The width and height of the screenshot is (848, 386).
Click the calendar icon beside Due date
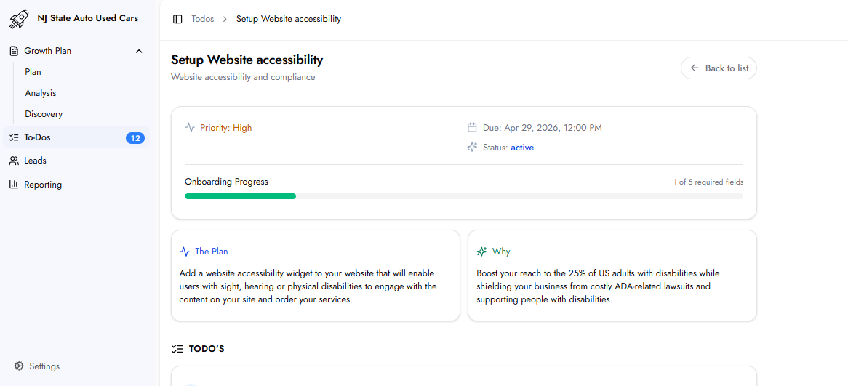[x=472, y=128]
